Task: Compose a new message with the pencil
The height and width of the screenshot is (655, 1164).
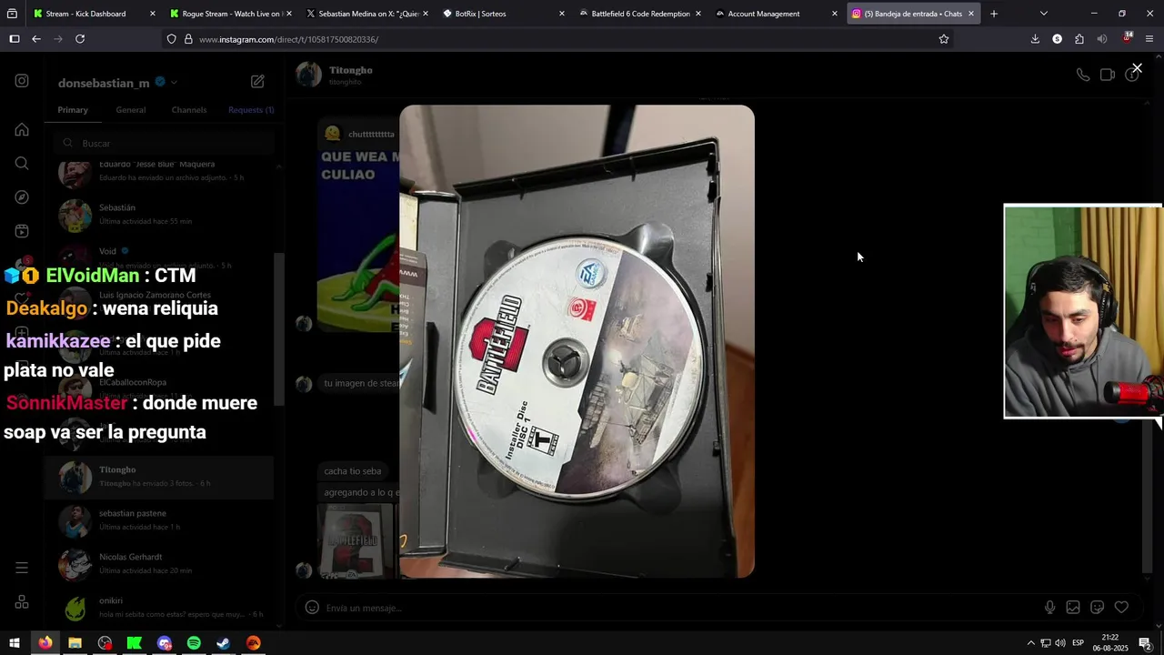Action: click(x=257, y=81)
